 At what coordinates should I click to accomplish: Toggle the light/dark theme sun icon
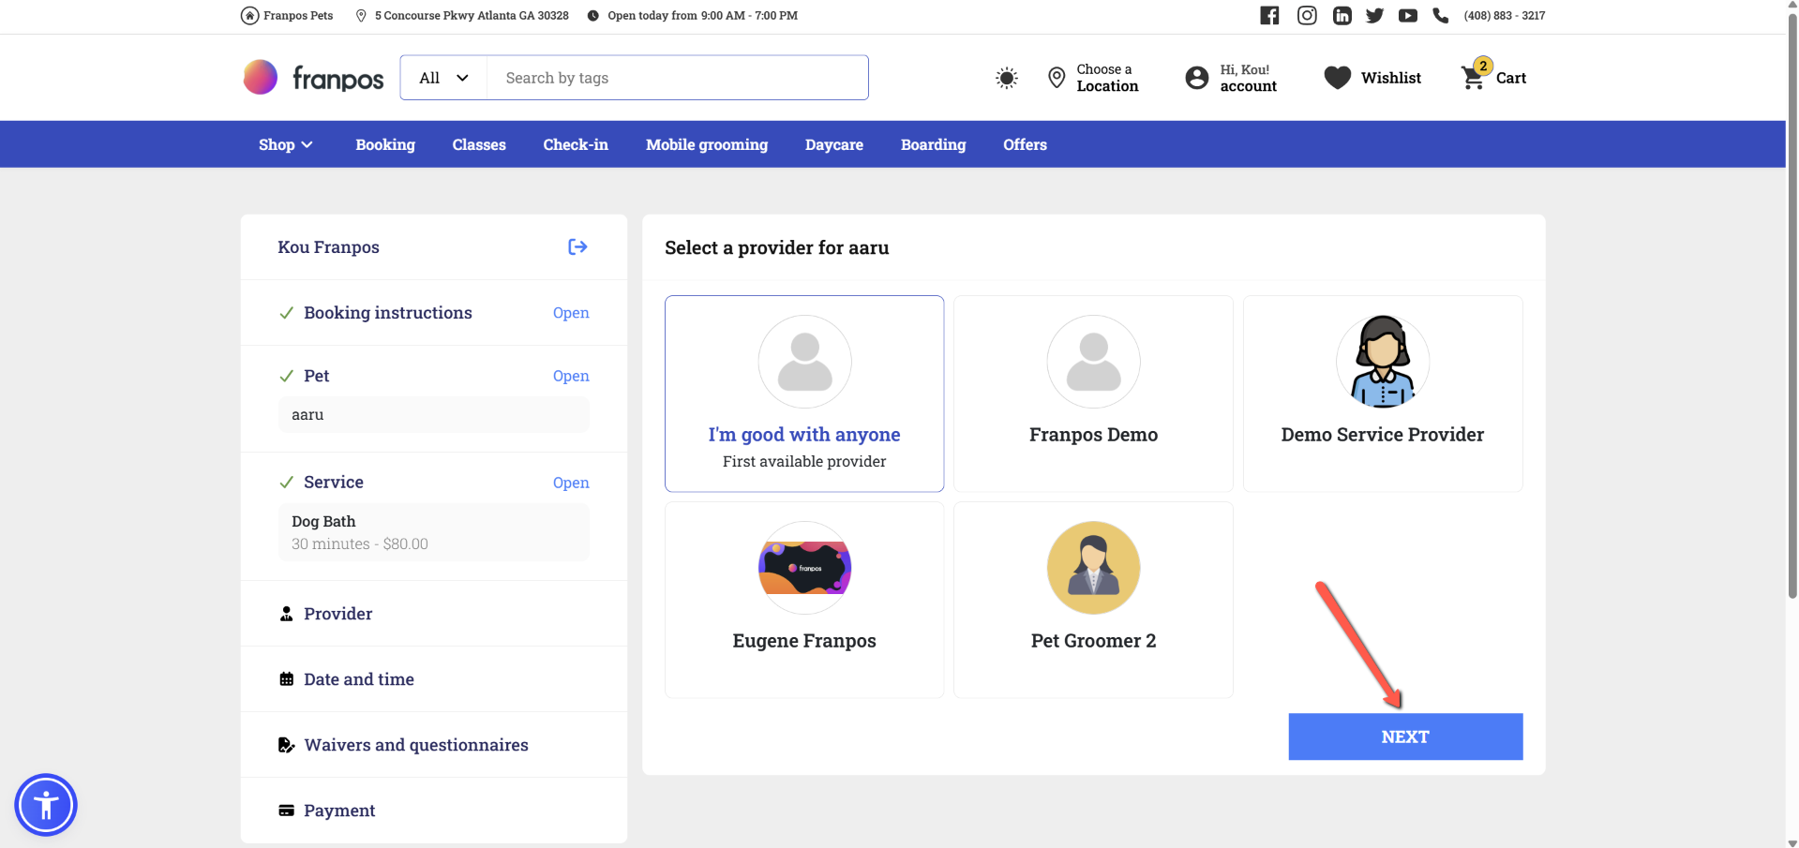tap(1006, 78)
